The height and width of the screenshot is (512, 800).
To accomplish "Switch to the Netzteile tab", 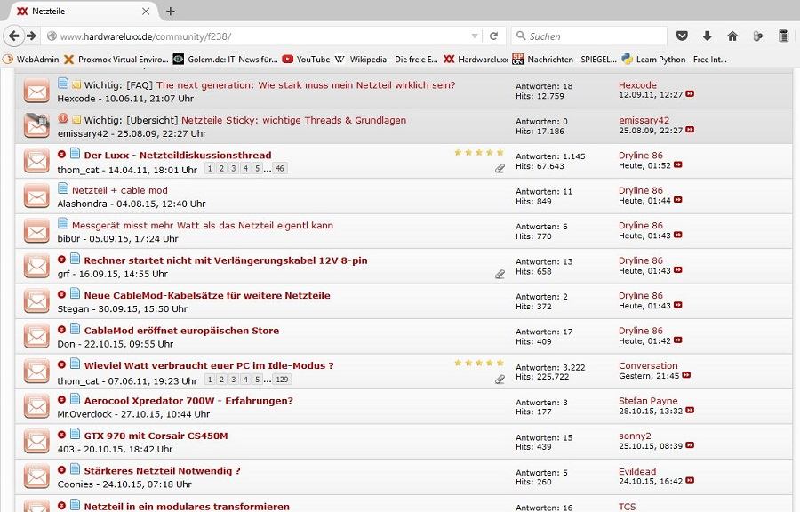I will tap(82, 11).
